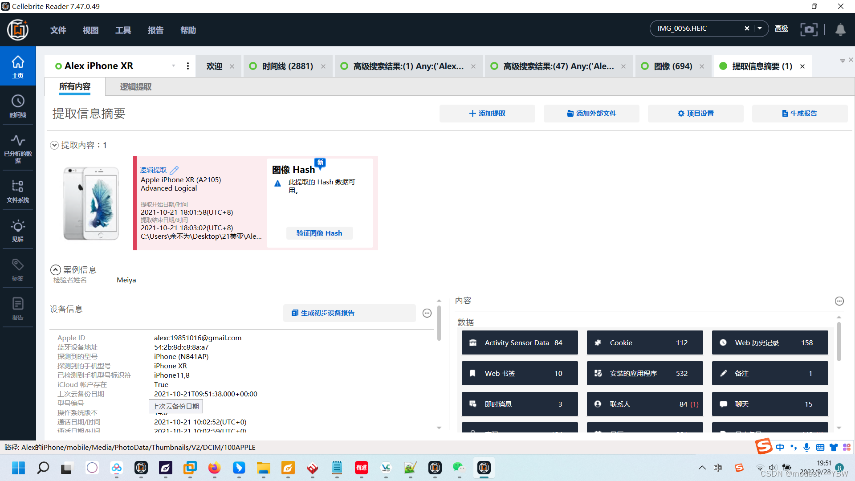Click the iPhone device thumbnail image
Image resolution: width=855 pixels, height=481 pixels.
pyautogui.click(x=91, y=204)
